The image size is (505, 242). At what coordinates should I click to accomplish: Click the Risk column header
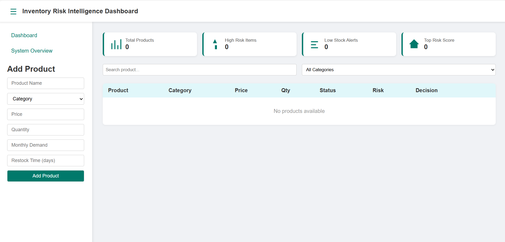point(378,90)
